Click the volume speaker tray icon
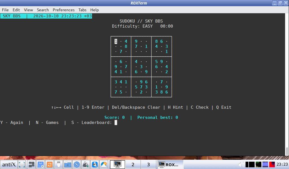The height and width of the screenshot is (169, 289). 241,164
